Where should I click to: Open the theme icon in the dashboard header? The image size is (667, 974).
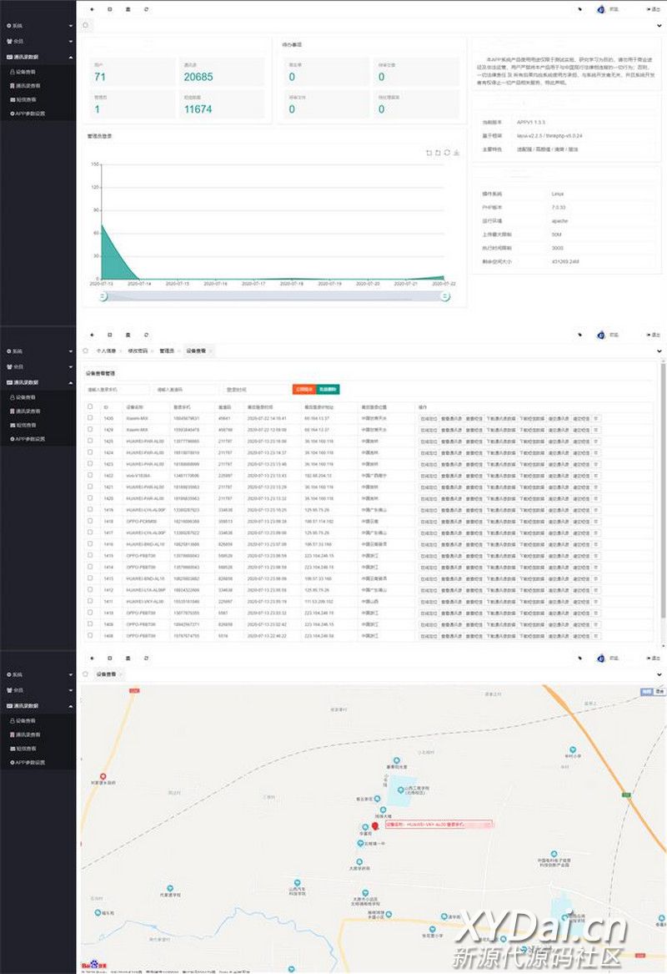(x=580, y=9)
